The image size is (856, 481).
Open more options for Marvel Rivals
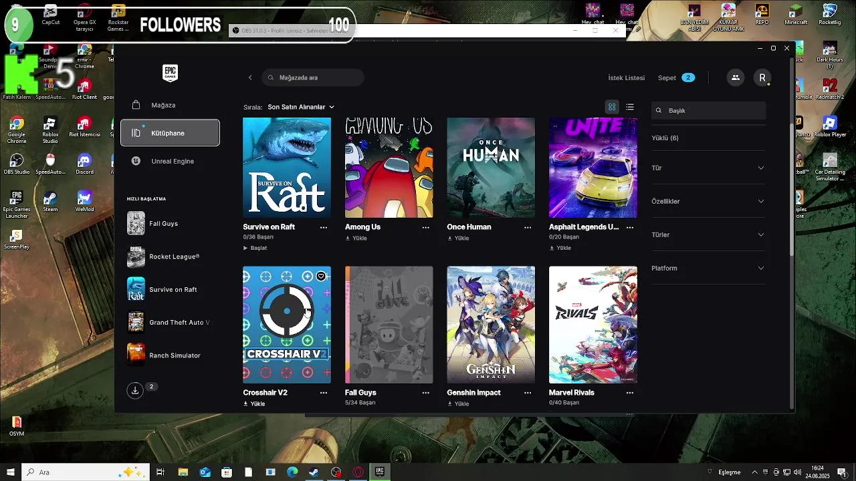pos(629,393)
